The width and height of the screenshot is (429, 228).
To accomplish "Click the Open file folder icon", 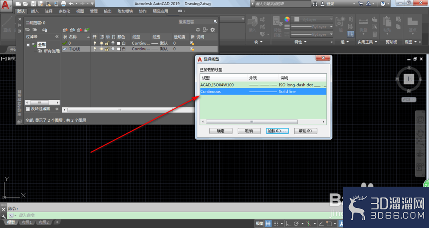I will 25,4.
